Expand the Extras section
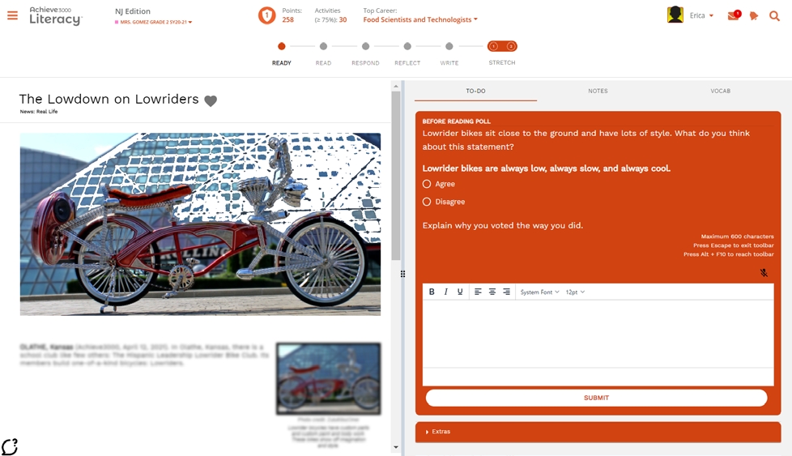 tap(441, 432)
